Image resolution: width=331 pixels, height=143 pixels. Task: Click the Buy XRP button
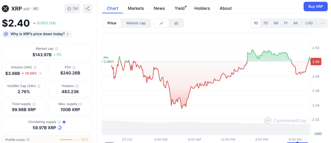(x=315, y=6)
